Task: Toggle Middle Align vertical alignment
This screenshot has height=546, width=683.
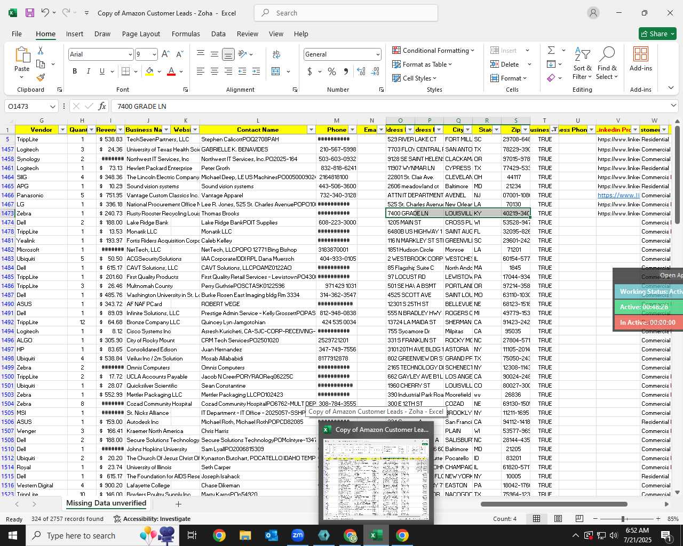Action: point(215,54)
